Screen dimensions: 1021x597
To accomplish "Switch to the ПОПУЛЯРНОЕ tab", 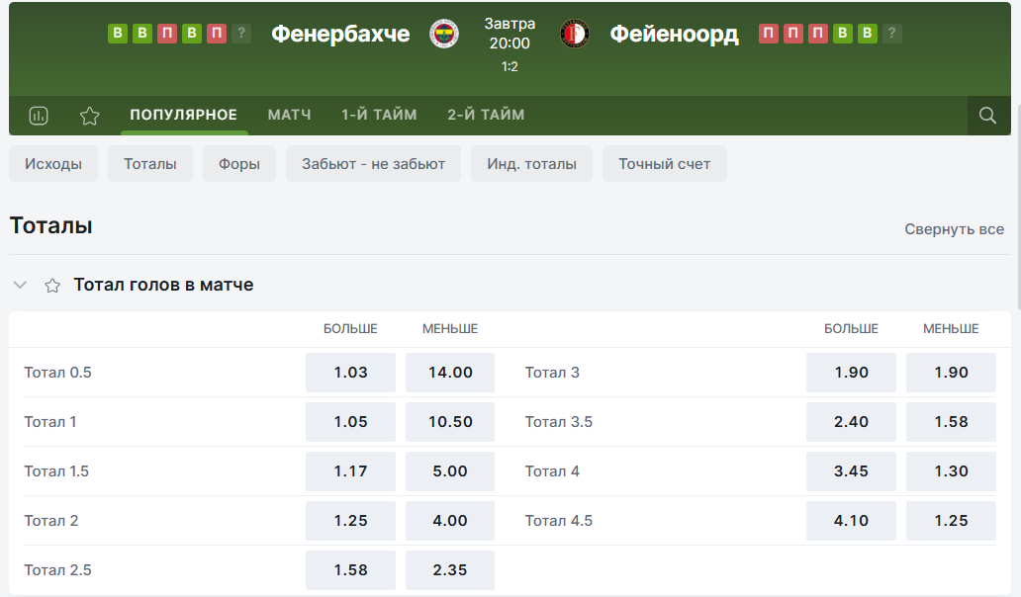I will (184, 115).
